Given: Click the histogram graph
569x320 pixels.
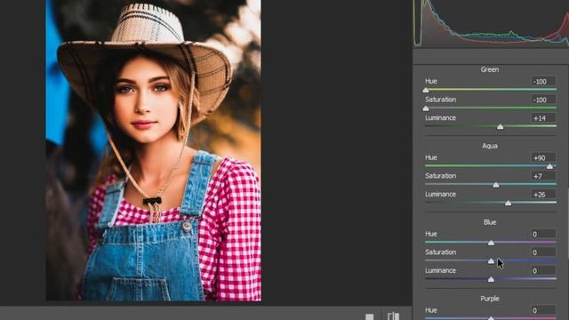Looking at the screenshot, I should tap(491, 23).
